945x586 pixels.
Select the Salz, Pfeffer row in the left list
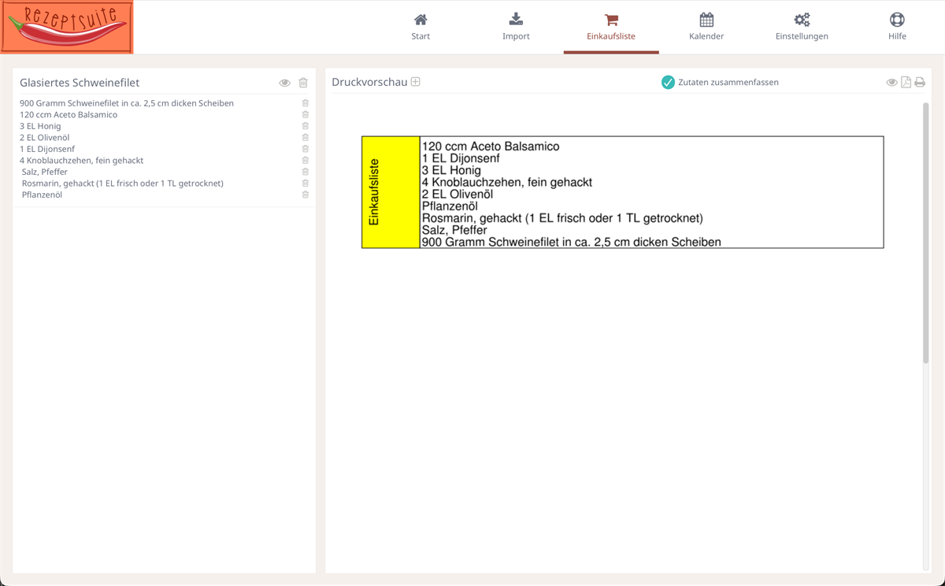164,172
